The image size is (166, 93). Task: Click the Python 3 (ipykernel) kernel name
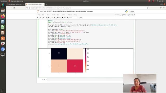[x=128, y=15]
